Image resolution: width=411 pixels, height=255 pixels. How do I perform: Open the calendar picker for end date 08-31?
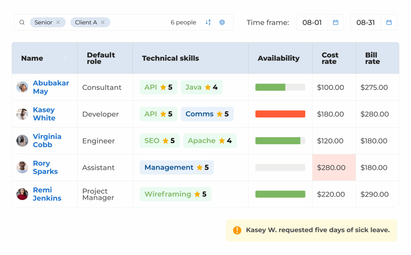(389, 22)
